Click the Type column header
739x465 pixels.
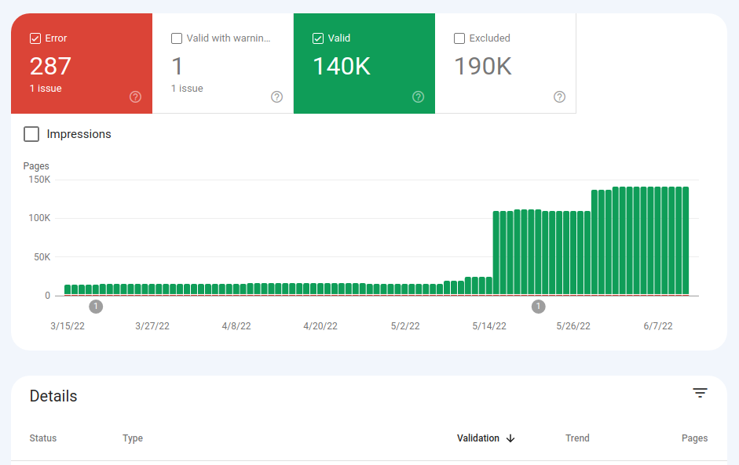coord(133,438)
